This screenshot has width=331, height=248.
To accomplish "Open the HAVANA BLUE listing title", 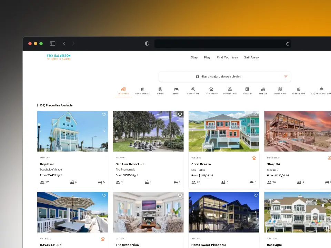I will pyautogui.click(x=51, y=245).
